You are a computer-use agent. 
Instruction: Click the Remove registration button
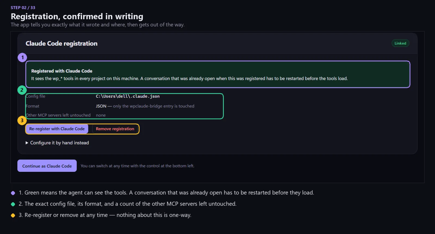[115, 129]
